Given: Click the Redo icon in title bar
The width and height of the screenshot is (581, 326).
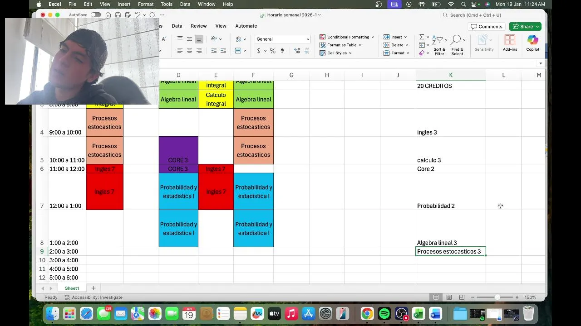Looking at the screenshot, I should pos(152,15).
